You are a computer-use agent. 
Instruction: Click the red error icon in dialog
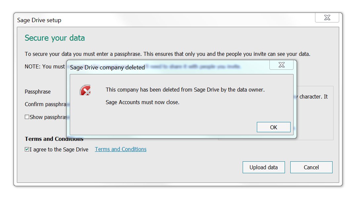click(85, 90)
